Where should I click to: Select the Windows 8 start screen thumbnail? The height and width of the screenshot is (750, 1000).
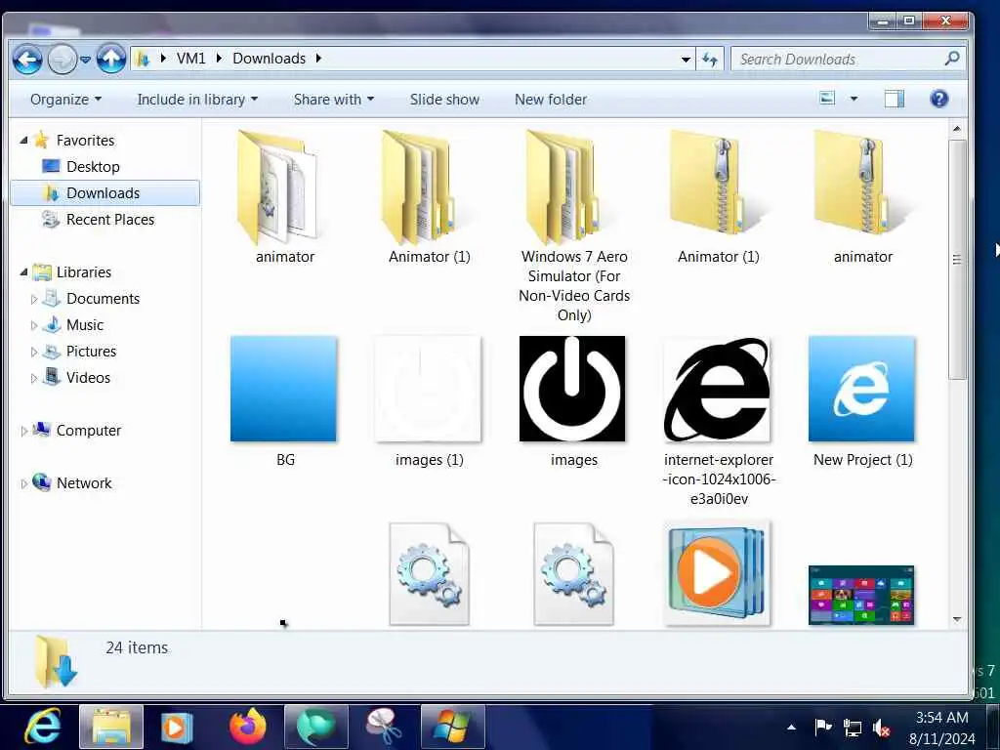(x=861, y=595)
